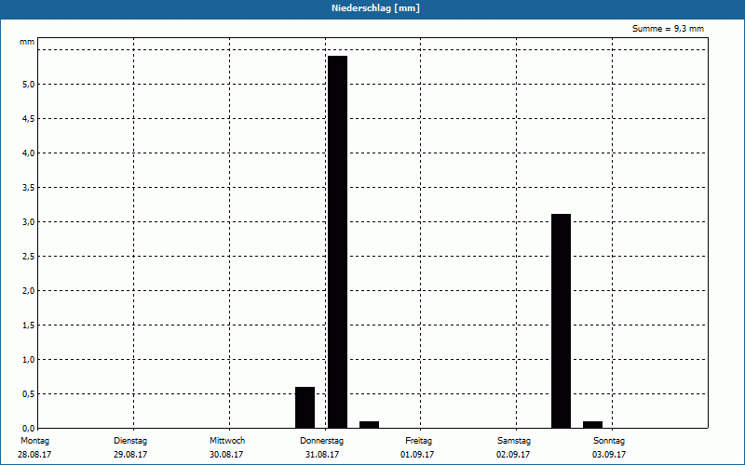Click the tallest bar on Donnerstag
The image size is (745, 465).
click(337, 242)
